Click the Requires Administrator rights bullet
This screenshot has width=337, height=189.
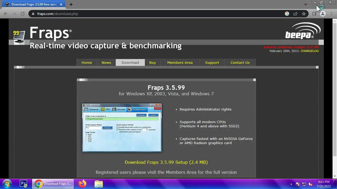[x=205, y=109]
